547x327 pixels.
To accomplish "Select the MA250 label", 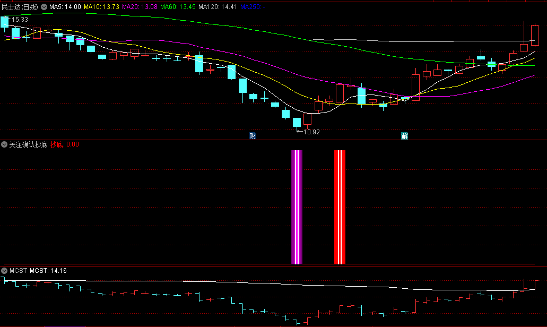I will click(x=253, y=6).
